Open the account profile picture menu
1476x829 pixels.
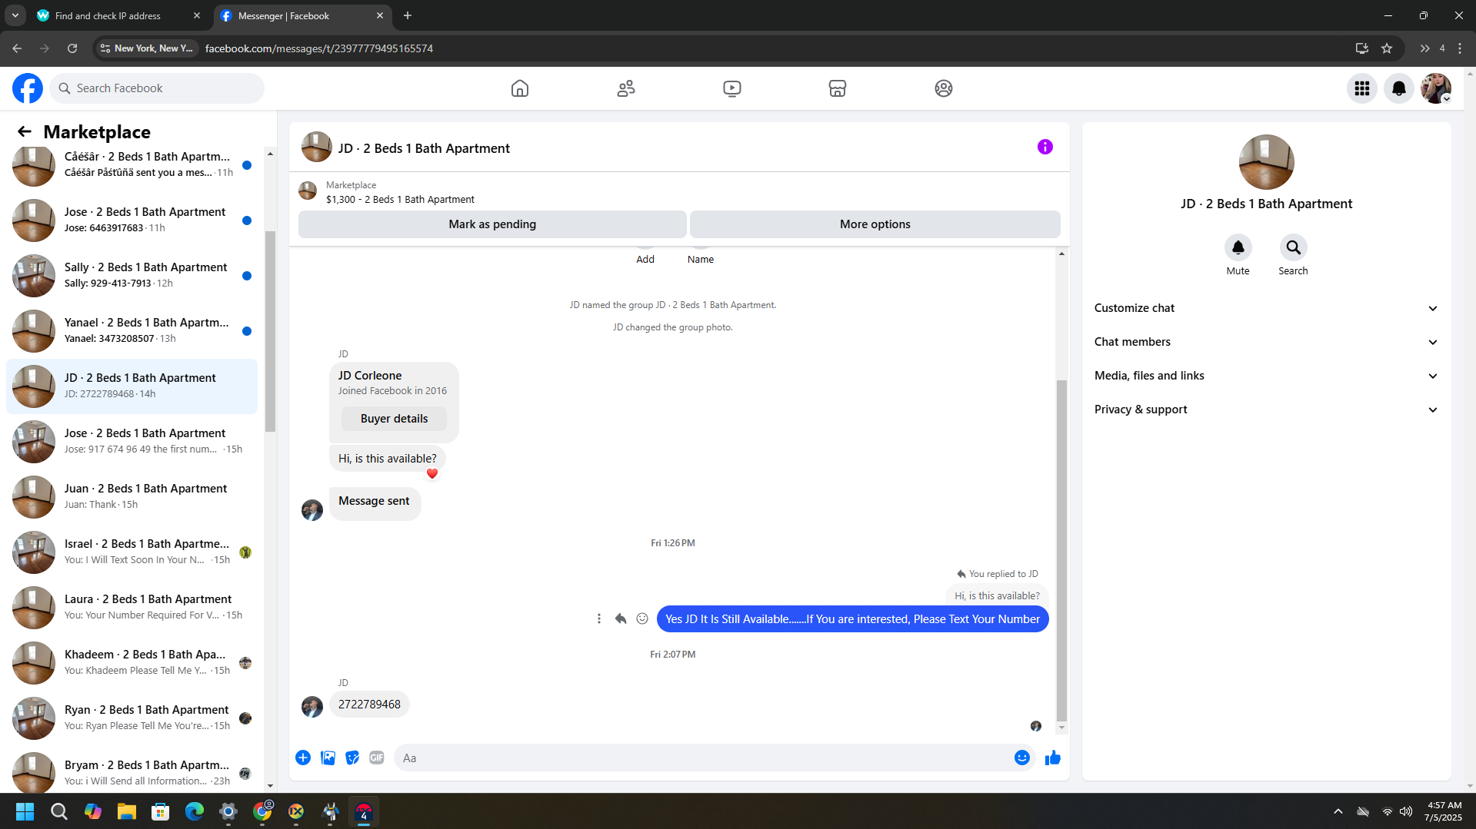click(x=1436, y=88)
